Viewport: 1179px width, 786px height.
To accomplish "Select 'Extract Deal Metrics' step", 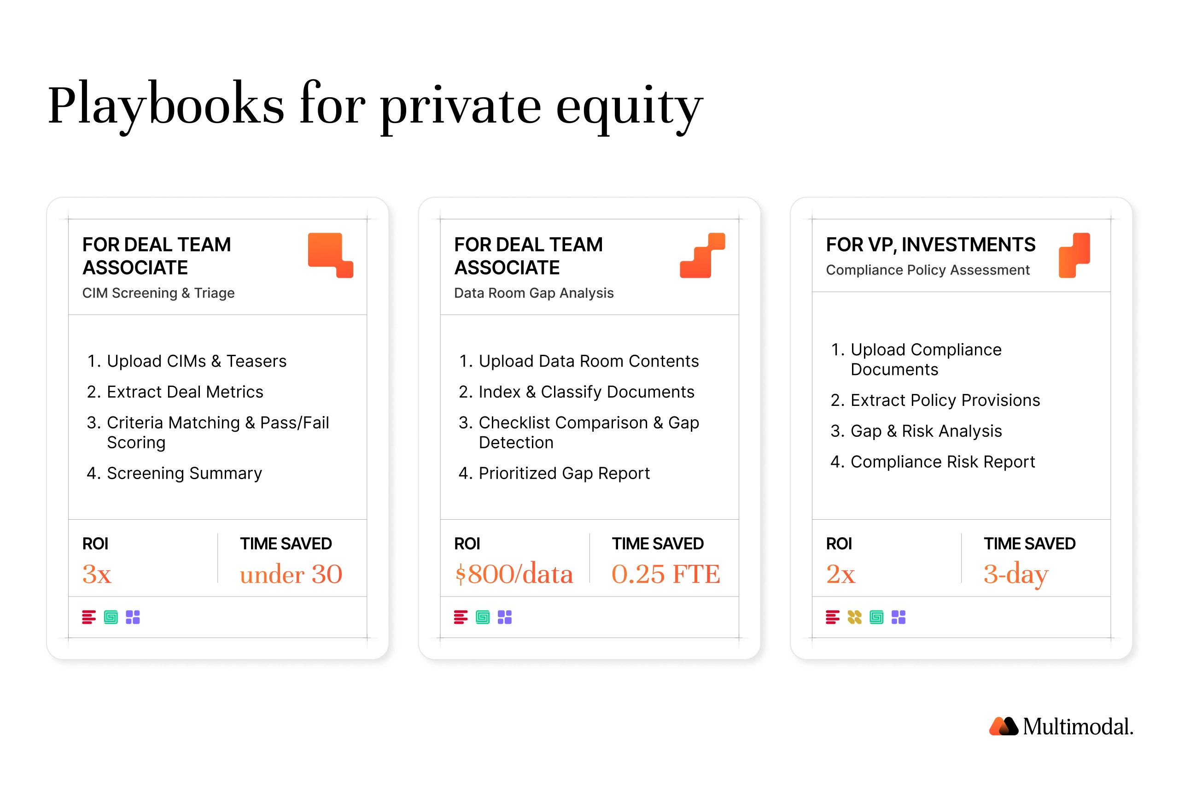I will (175, 392).
